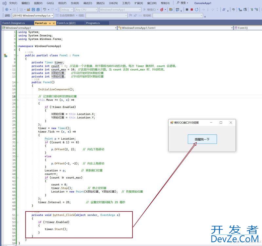
Task: Click the class indicator glyph beside line 7
Action: pyautogui.click(x=6, y=55)
